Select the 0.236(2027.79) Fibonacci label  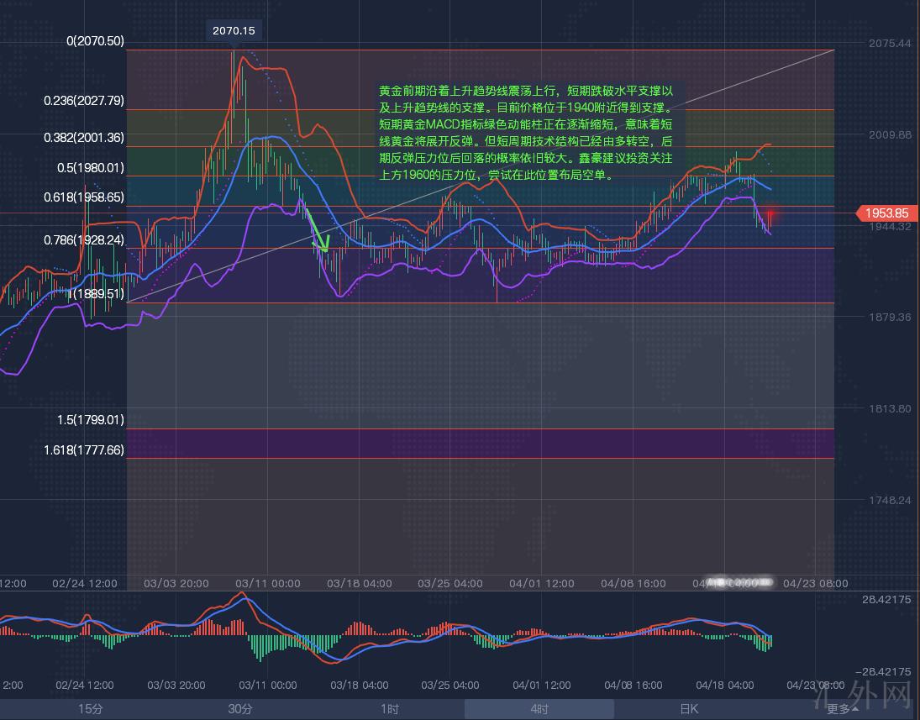84,100
